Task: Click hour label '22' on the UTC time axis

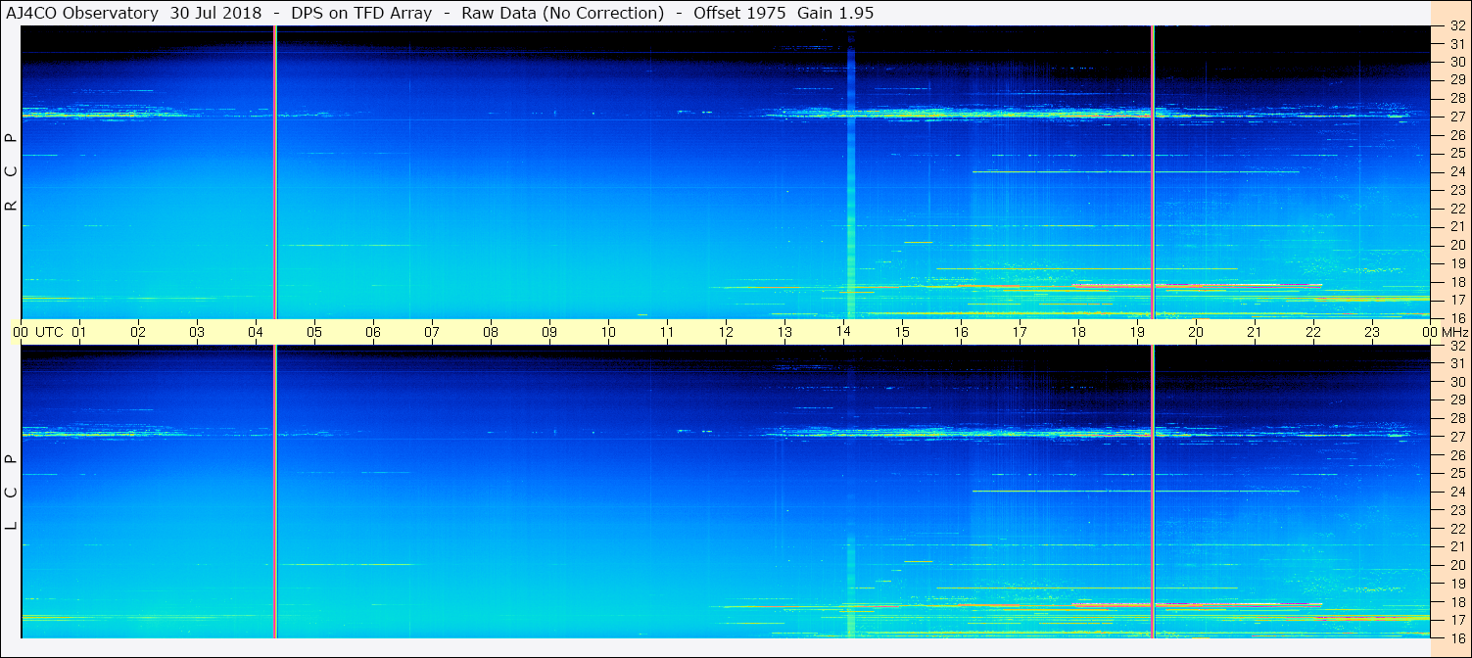Action: click(1313, 332)
